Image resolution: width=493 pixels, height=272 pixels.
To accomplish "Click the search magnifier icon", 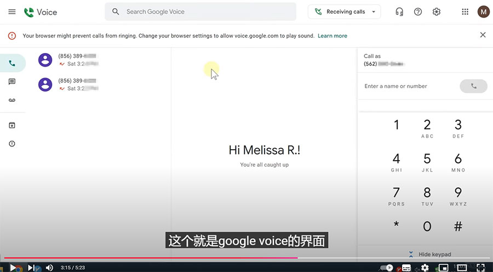I will pyautogui.click(x=116, y=12).
